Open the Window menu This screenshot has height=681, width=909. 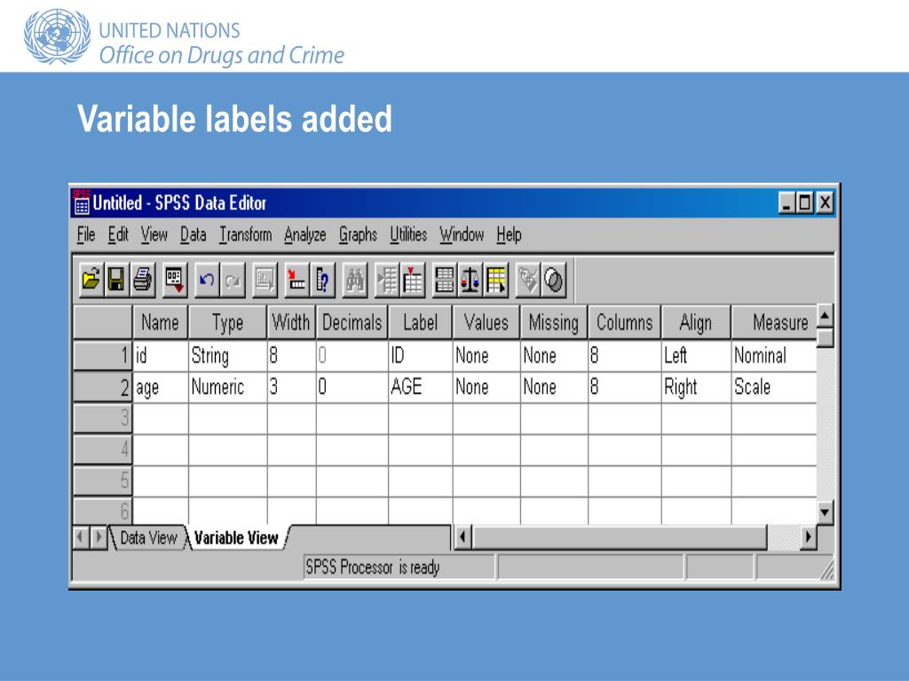462,234
